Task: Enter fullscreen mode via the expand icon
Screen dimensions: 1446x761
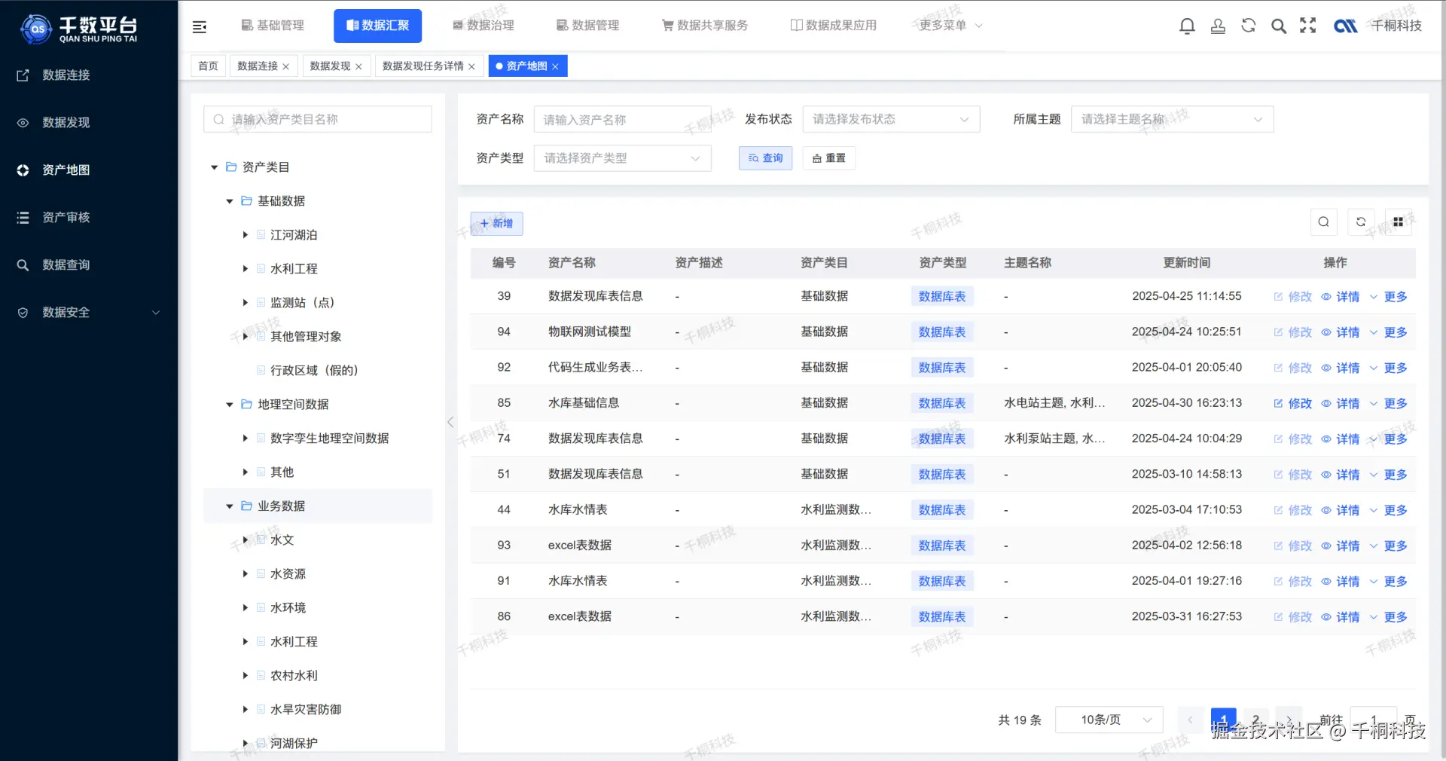Action: pyautogui.click(x=1308, y=25)
